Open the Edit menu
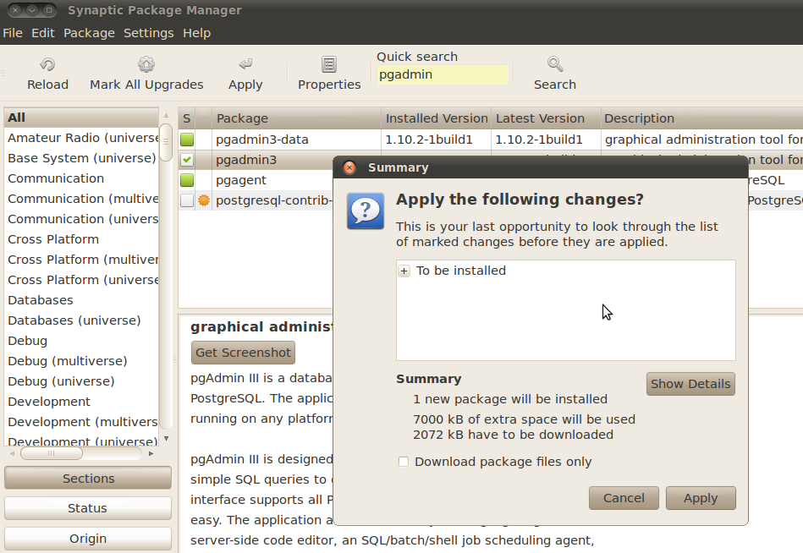The height and width of the screenshot is (553, 803). click(x=43, y=33)
